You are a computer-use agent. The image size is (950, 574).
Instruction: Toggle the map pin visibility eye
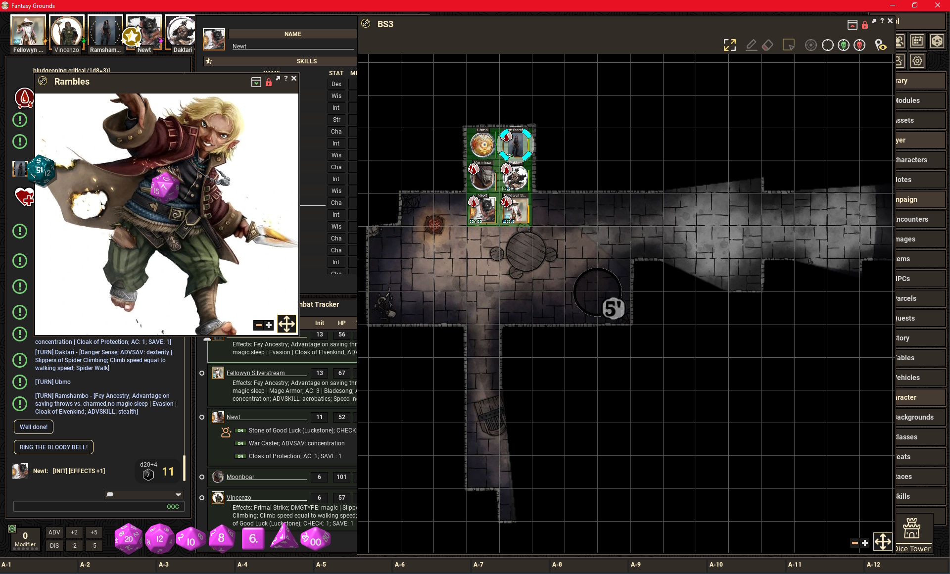tap(881, 46)
